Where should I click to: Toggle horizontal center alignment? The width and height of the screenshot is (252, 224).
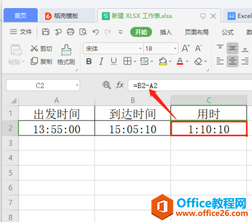[x=233, y=61]
